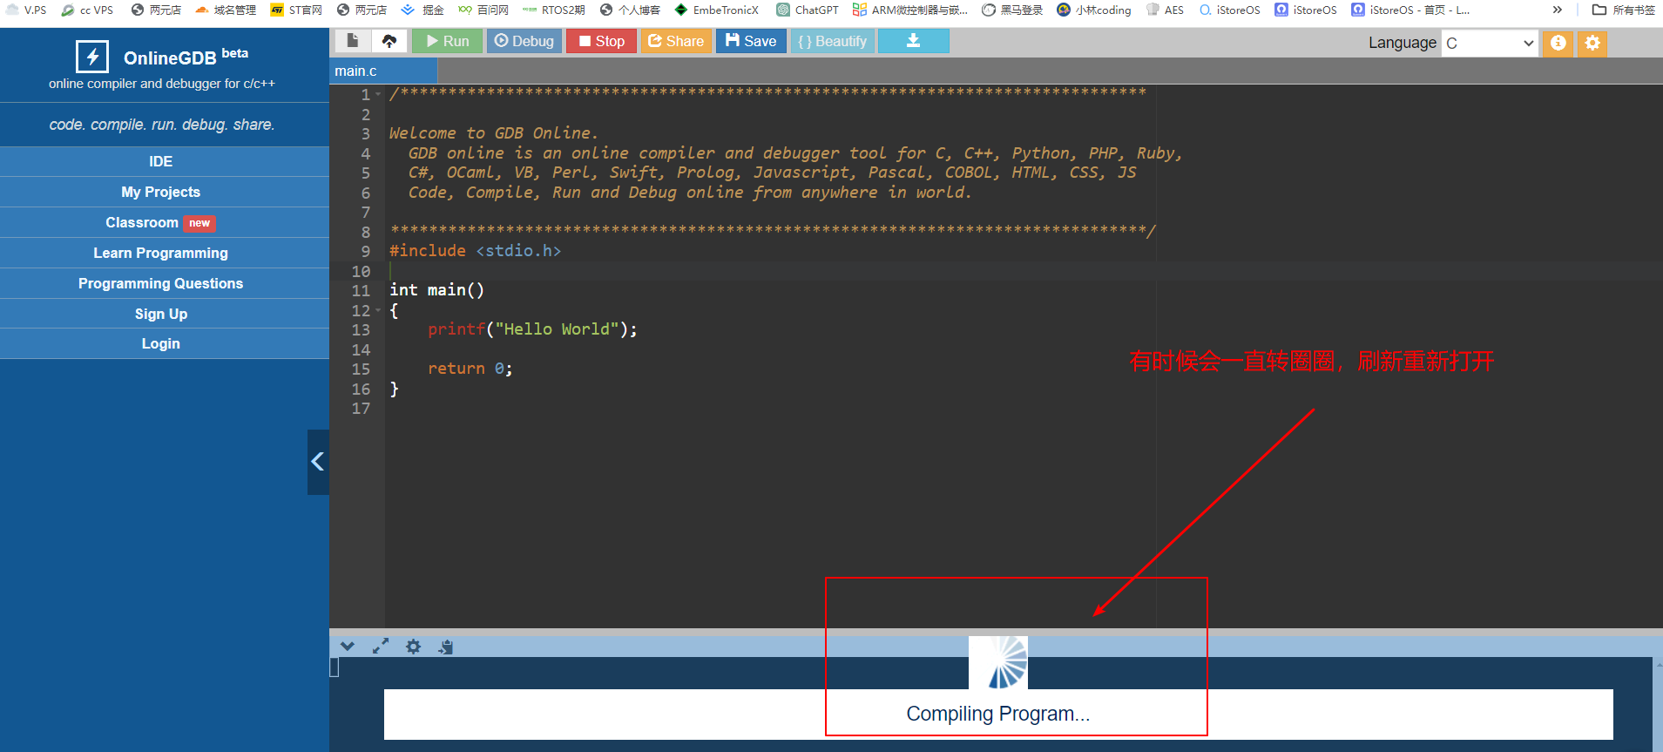The image size is (1663, 752).
Task: Click Sign Up in sidebar
Action: tap(161, 314)
